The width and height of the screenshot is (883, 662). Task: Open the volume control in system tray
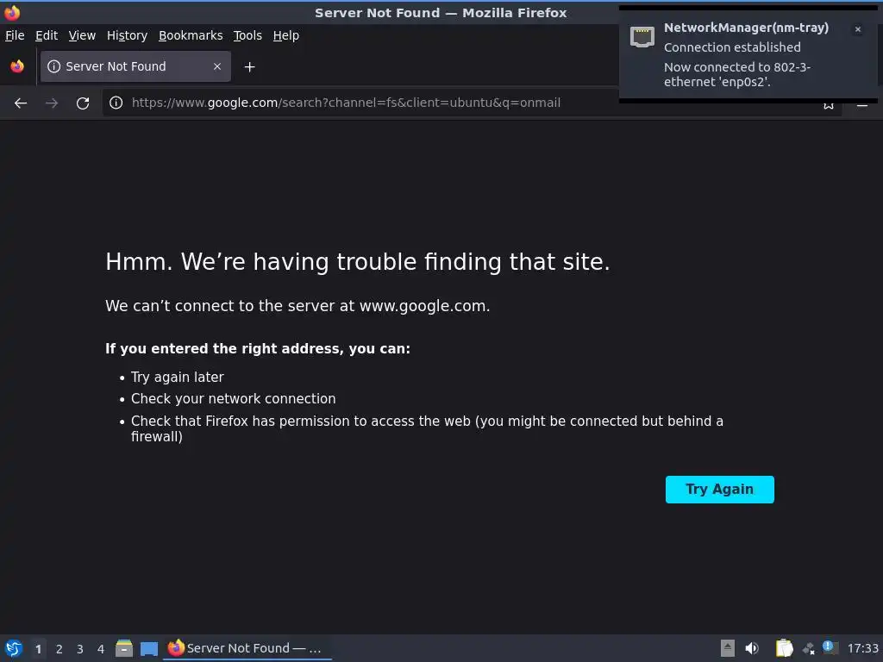click(752, 648)
